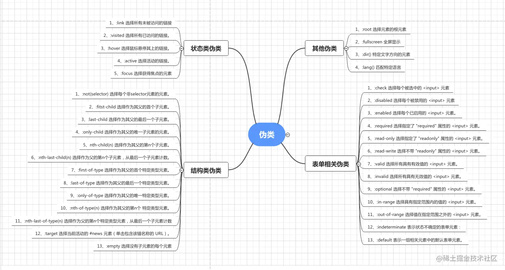The width and height of the screenshot is (505, 270).
Task: Click ':target 选择当前活动的 #news 元素' item
Action: 103,233
